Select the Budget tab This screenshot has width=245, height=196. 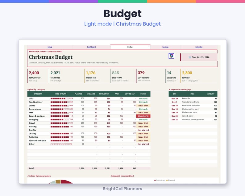(x=130, y=47)
